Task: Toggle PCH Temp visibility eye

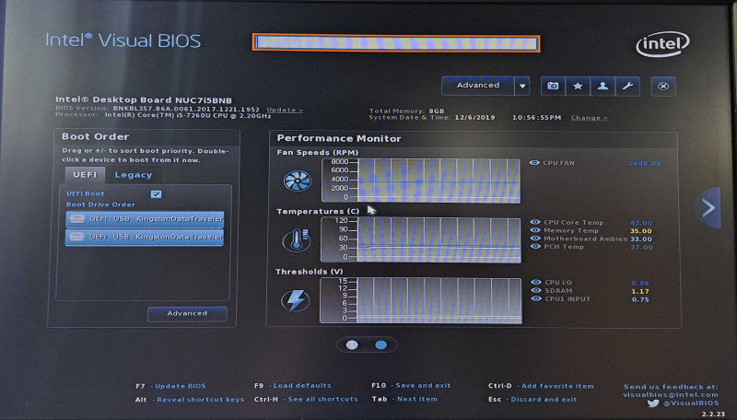Action: coord(535,246)
